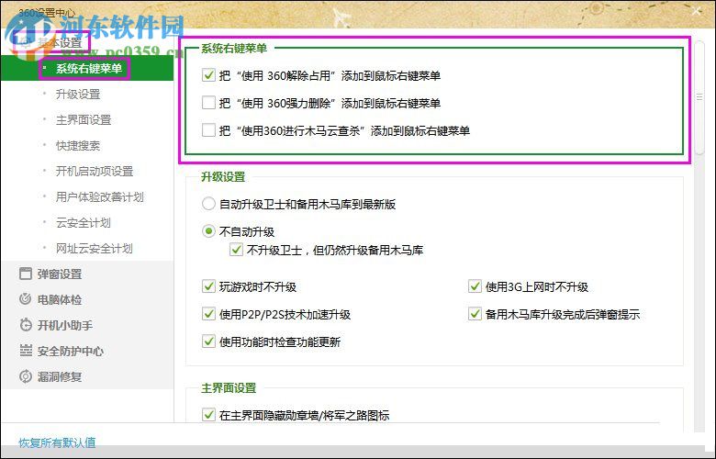Click the 漏洞修复 refresh icon
716x459 pixels.
(x=26, y=376)
